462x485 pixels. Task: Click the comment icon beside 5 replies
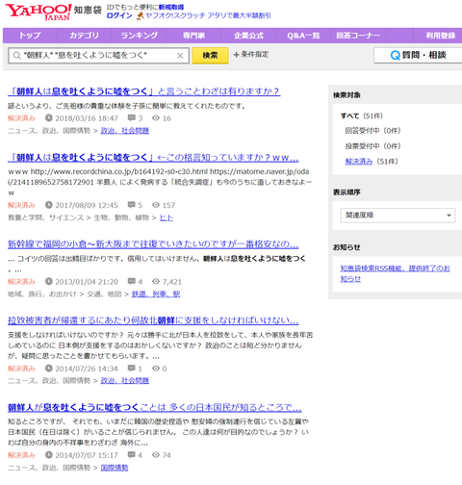point(131,205)
